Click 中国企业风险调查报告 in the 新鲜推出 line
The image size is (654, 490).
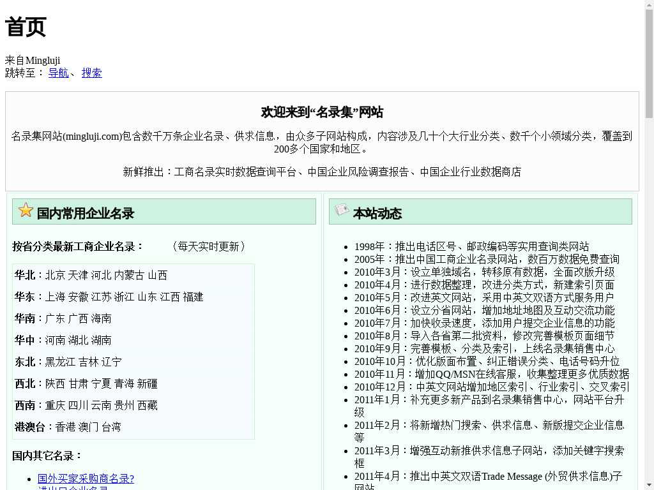click(x=358, y=172)
